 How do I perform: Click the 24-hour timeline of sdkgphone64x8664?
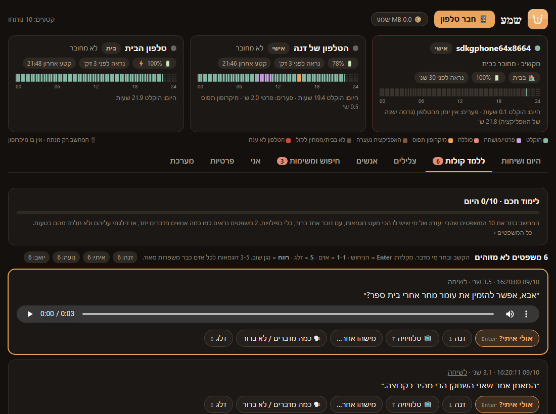click(459, 92)
